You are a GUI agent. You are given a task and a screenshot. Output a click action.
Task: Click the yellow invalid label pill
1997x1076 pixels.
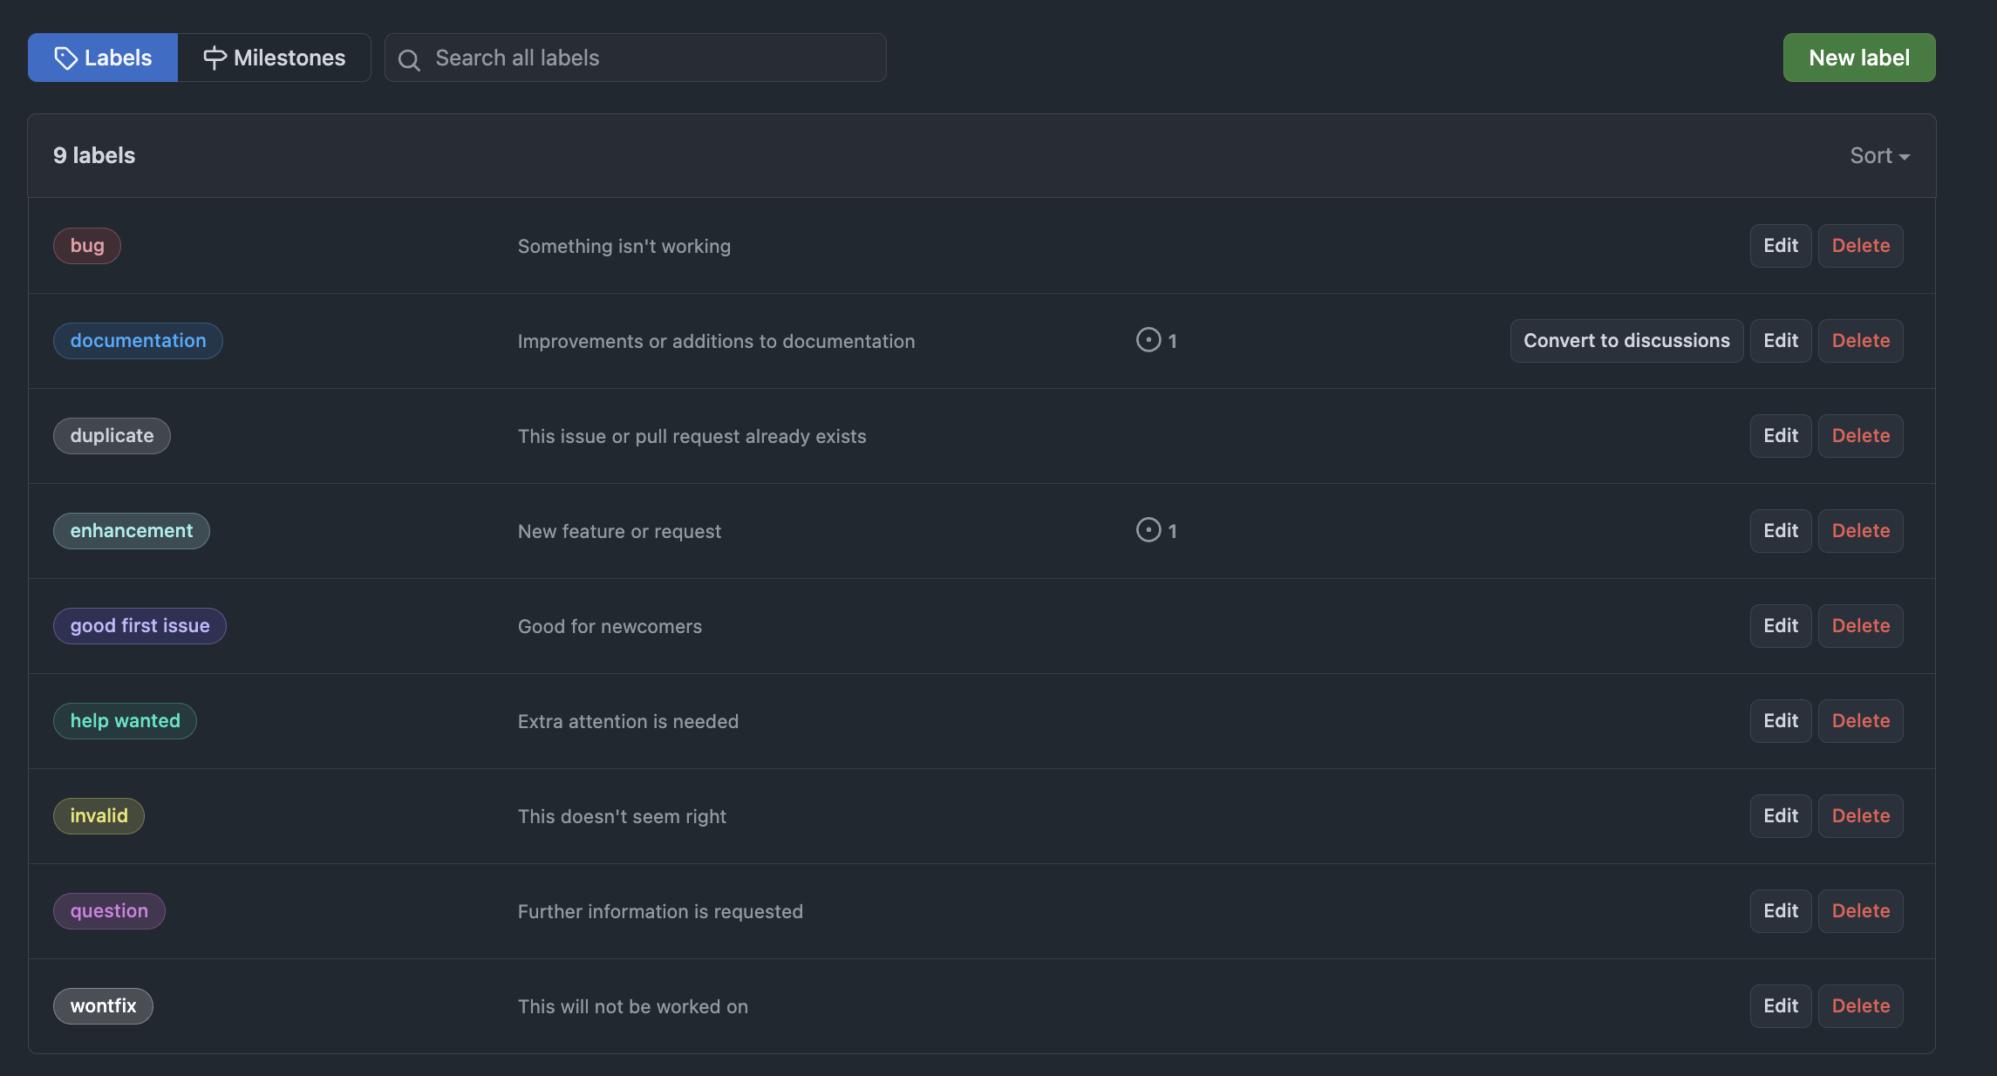click(99, 816)
